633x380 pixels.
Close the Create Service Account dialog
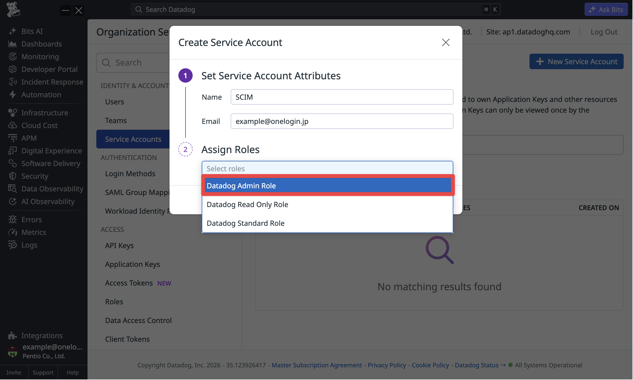click(446, 42)
